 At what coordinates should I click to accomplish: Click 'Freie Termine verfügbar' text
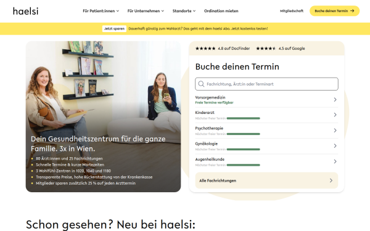click(214, 102)
